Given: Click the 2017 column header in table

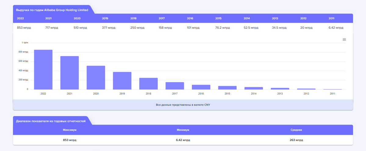Looking at the screenshot, I should (x=162, y=18).
